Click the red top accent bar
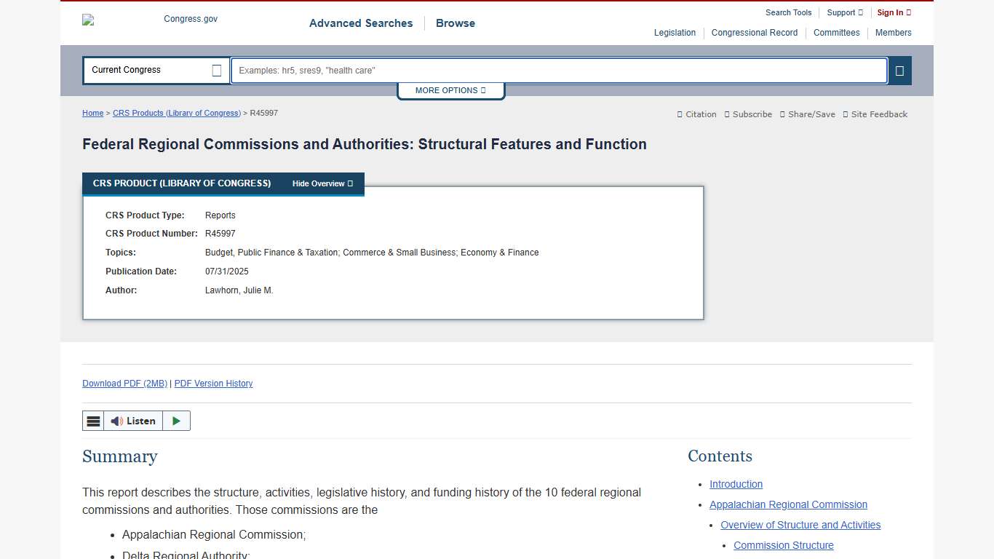 pyautogui.click(x=497, y=1)
